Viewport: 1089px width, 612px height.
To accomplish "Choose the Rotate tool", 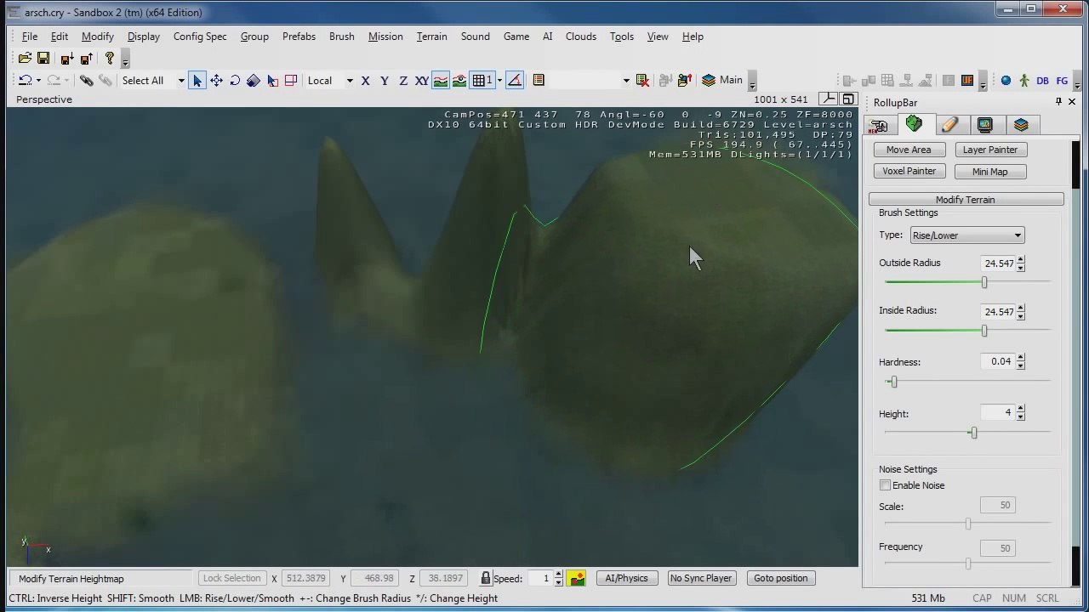I will pos(235,81).
